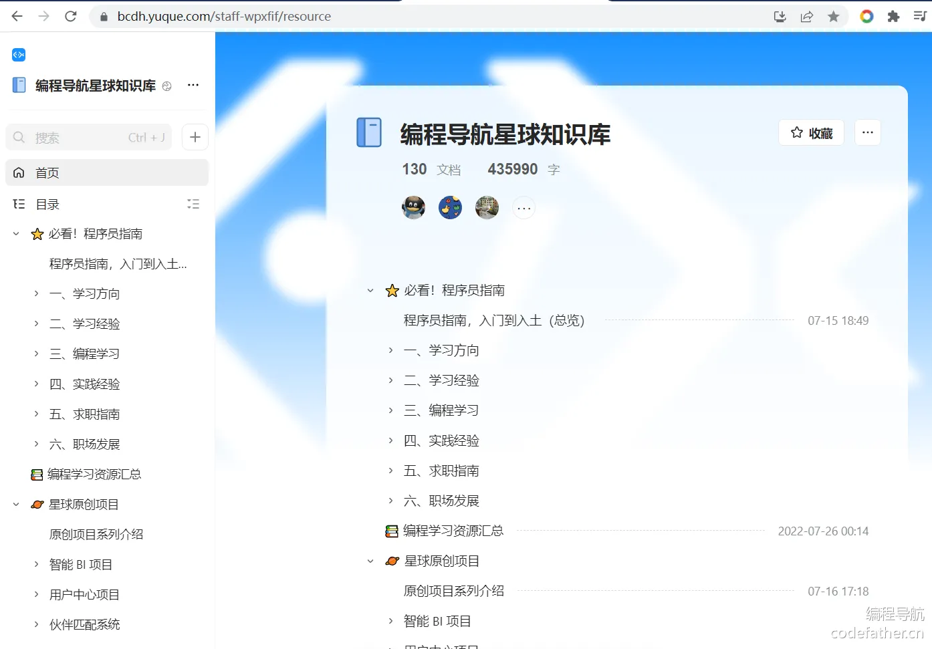
Task: Toggle the directory collapse-all icon
Action: click(x=193, y=204)
